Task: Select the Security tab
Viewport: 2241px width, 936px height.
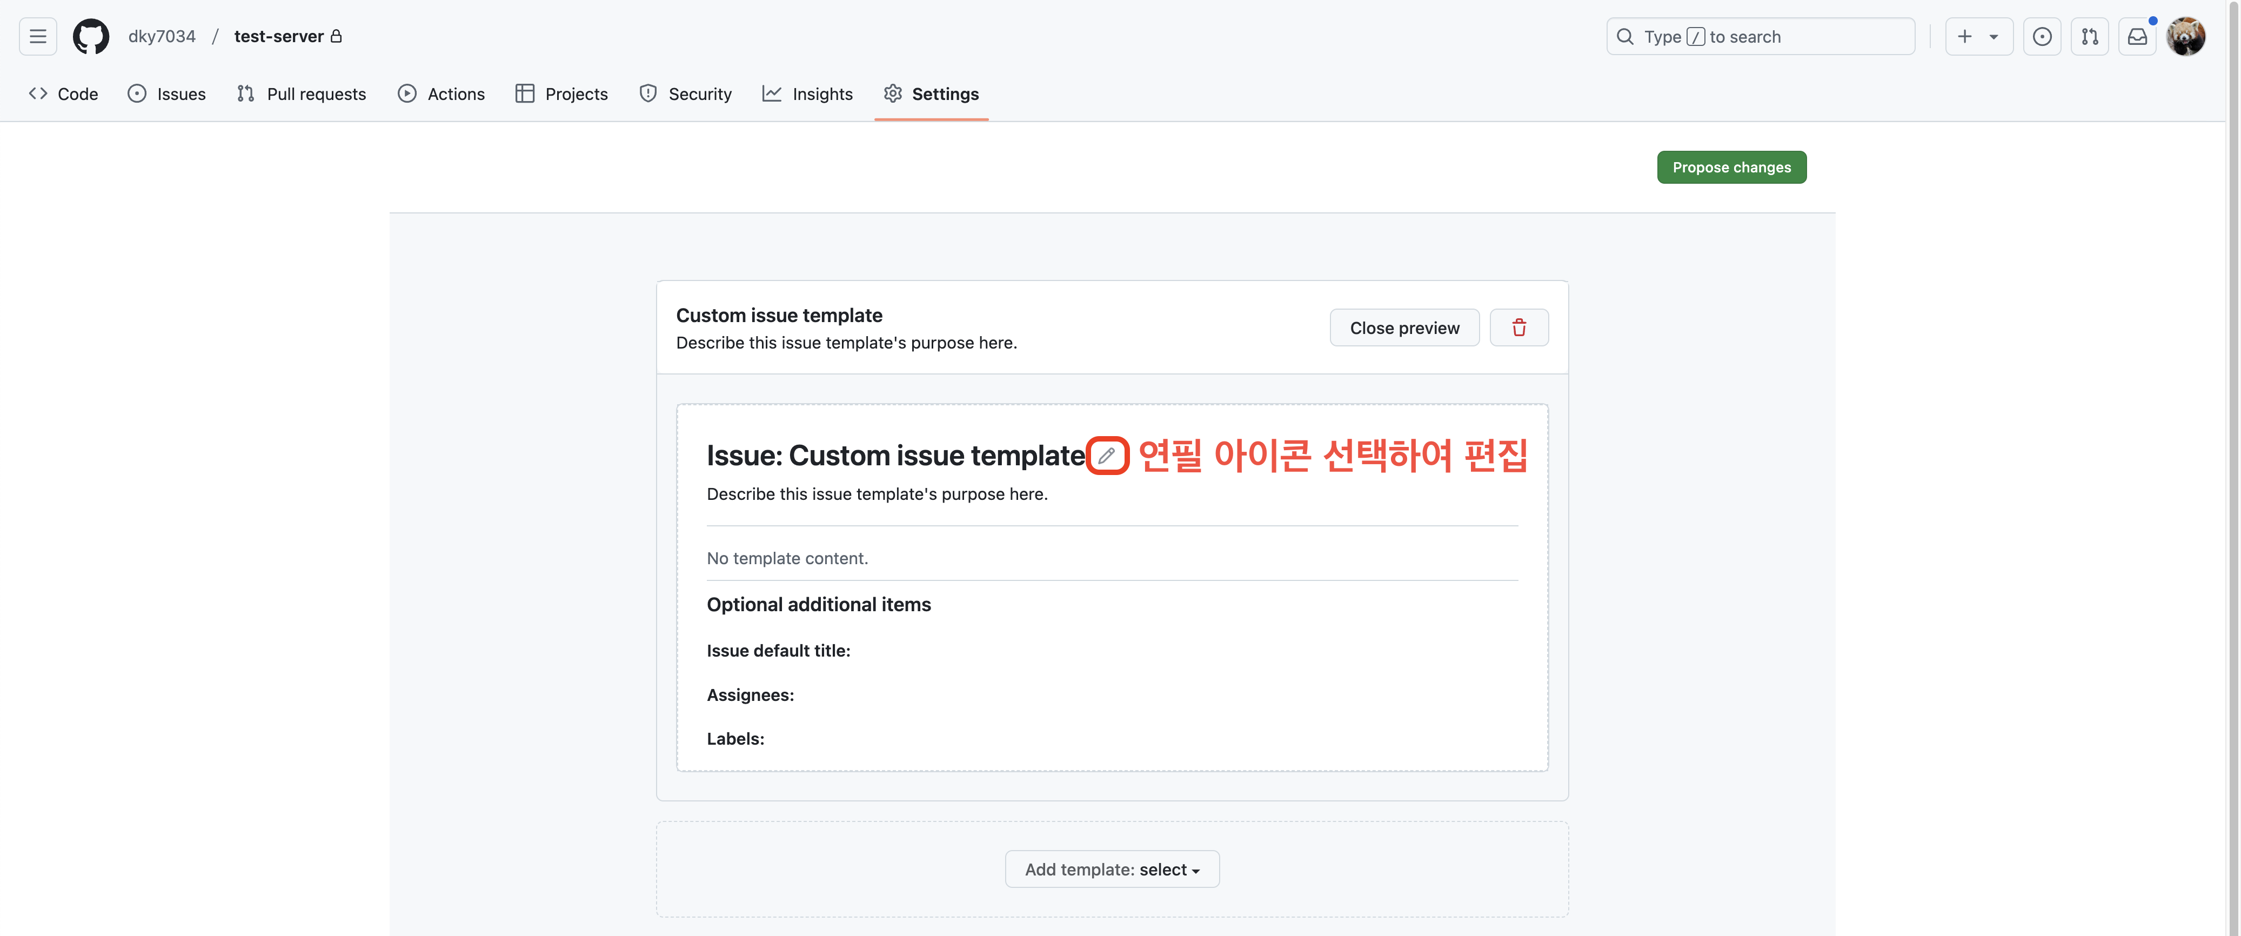Action: pos(686,94)
